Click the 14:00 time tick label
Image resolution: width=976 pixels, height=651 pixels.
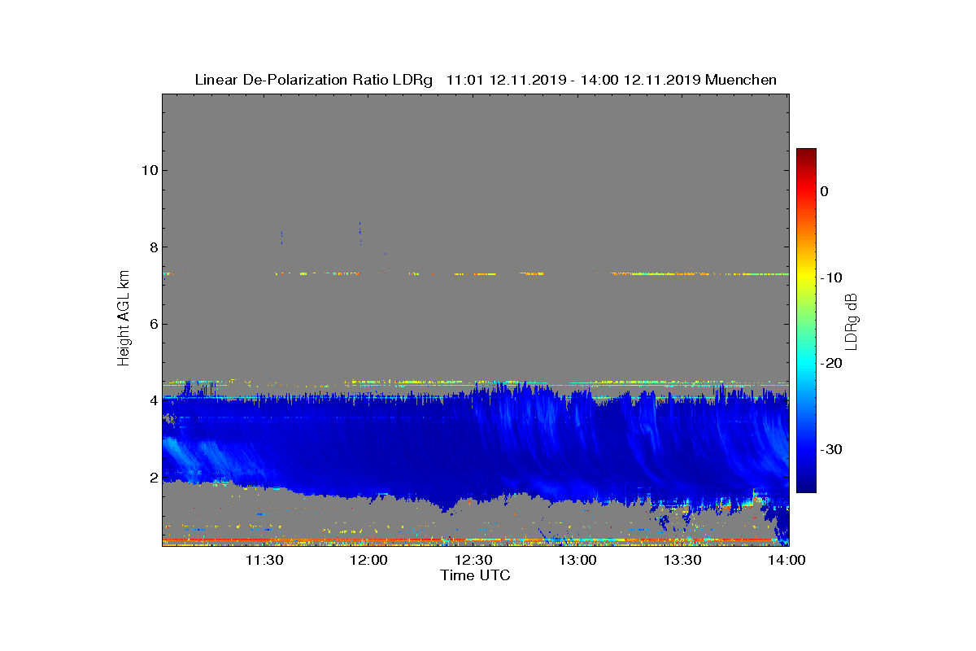click(787, 560)
